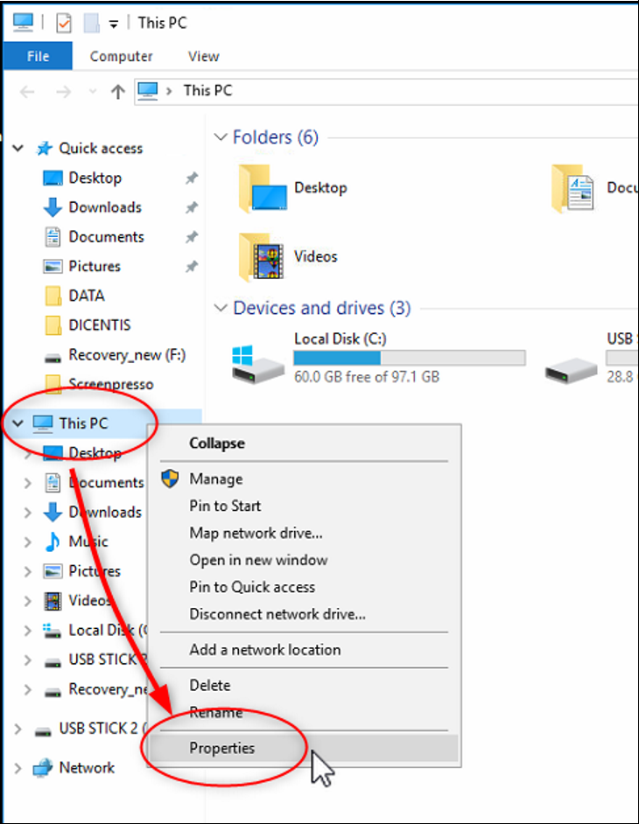
Task: Click the Back arrow navigation icon
Action: [27, 91]
